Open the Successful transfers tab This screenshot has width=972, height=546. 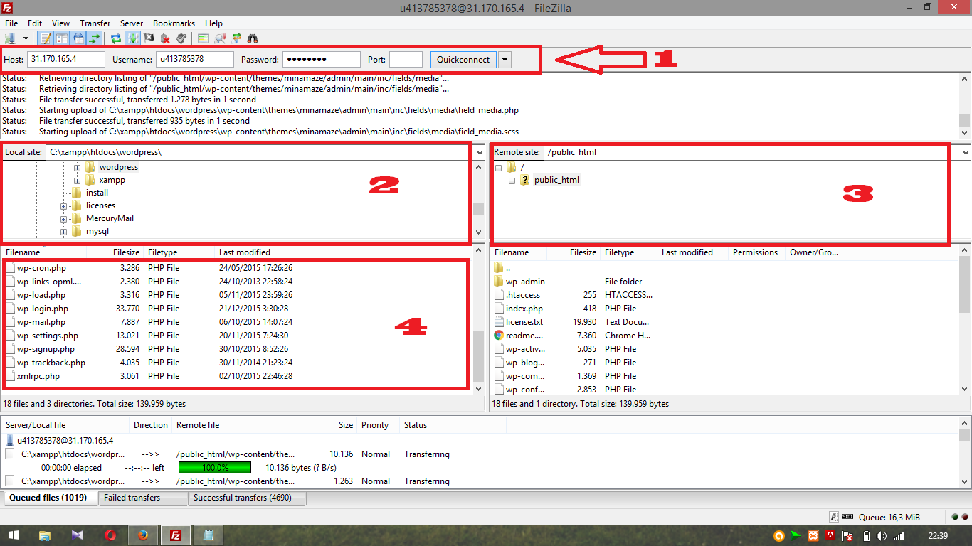pos(247,498)
